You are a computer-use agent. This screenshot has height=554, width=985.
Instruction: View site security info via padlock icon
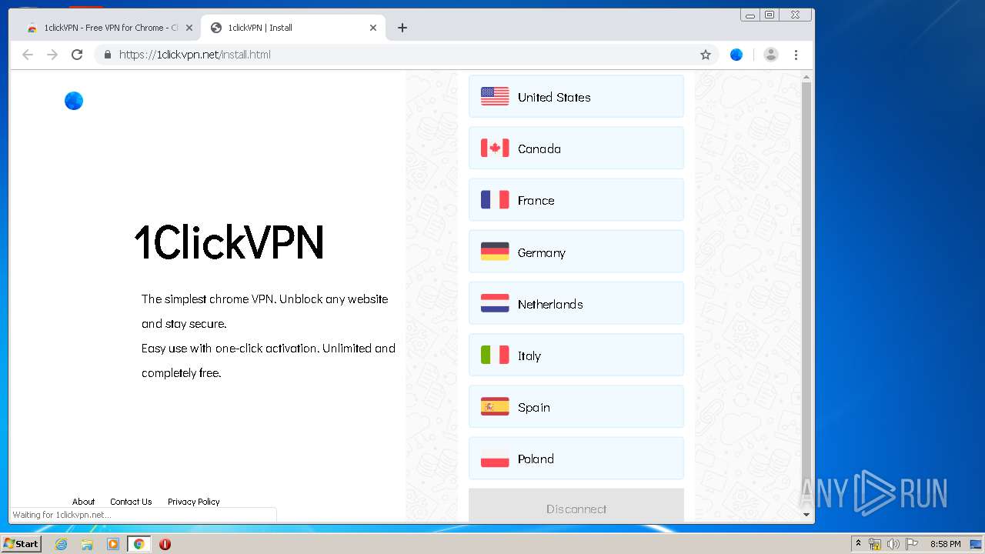(x=108, y=55)
